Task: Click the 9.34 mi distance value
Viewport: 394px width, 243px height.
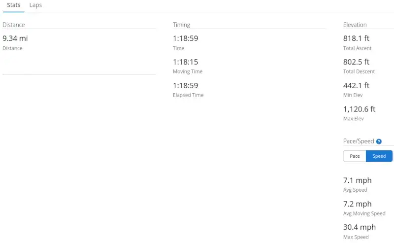Action: pyautogui.click(x=15, y=38)
